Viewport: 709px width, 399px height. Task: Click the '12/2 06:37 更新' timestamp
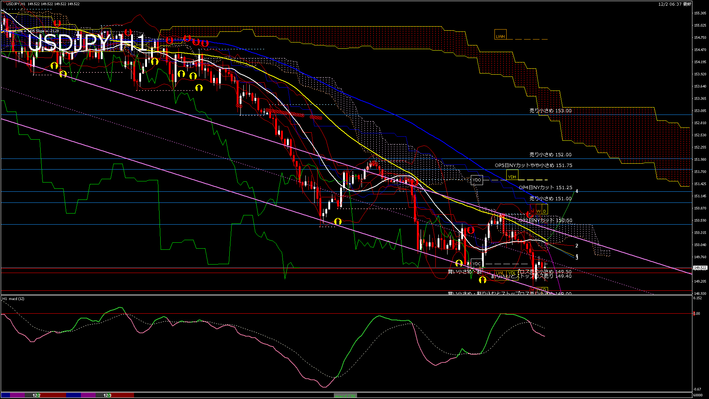pyautogui.click(x=675, y=4)
